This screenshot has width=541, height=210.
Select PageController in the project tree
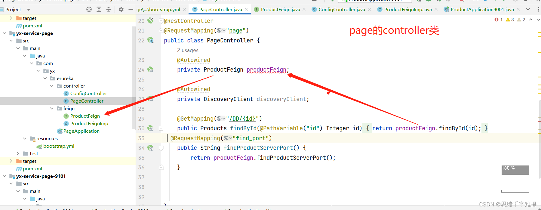point(87,101)
